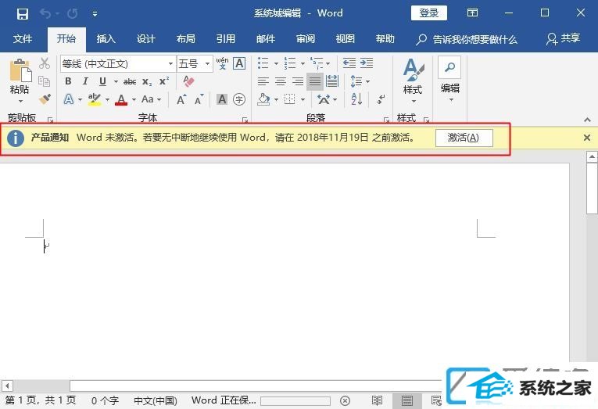Open ribbon display options icon
This screenshot has height=409, width=598.
tap(472, 13)
